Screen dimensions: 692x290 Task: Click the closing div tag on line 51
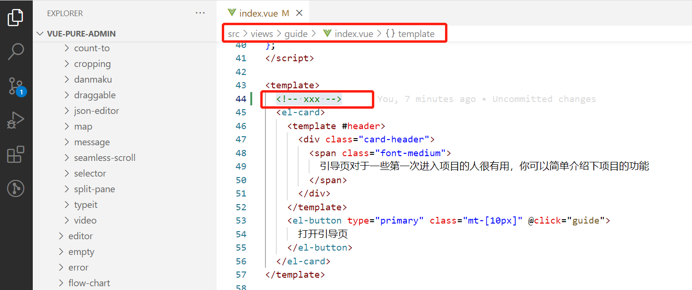314,193
